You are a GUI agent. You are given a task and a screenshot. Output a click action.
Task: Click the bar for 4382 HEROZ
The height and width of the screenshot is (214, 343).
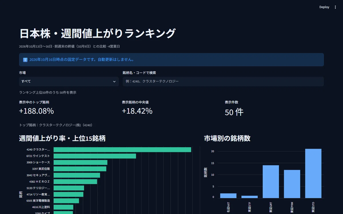coord(75,182)
